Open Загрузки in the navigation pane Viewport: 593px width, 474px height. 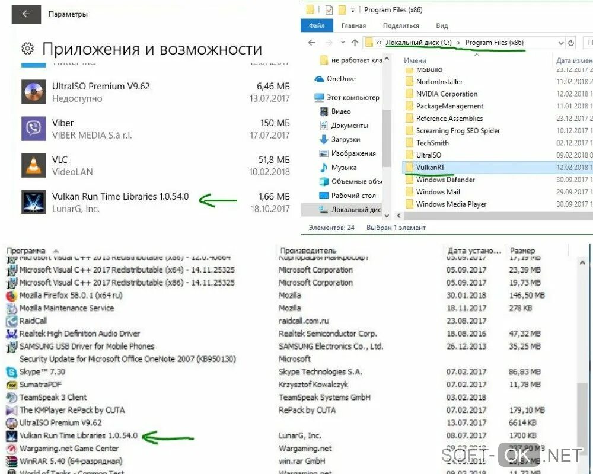[x=340, y=139]
